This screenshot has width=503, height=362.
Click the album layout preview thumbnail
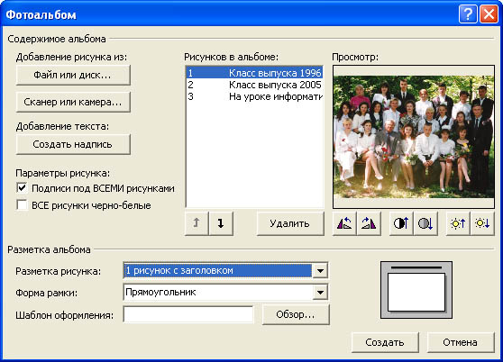click(416, 290)
